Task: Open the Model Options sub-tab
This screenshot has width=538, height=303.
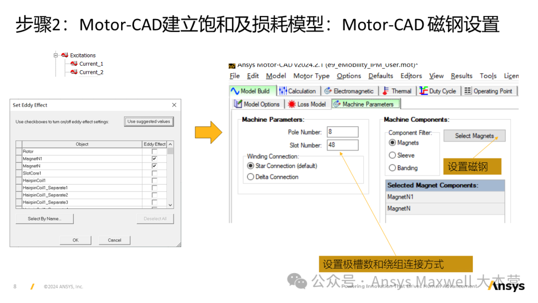Action: [257, 104]
